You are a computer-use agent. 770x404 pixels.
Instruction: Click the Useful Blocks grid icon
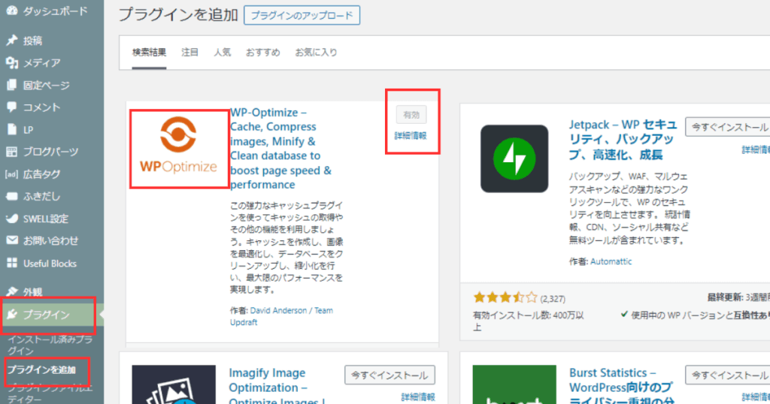[x=12, y=264]
